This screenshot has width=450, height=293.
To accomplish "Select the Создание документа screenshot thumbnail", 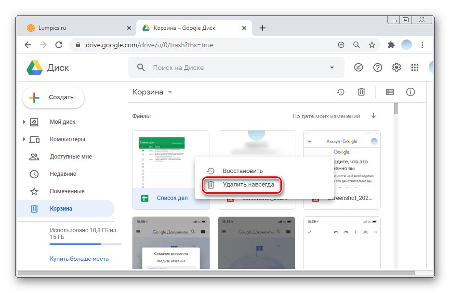I will [x=171, y=243].
